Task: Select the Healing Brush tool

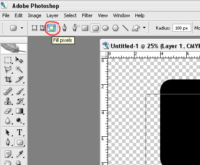Action: (x=8, y=91)
